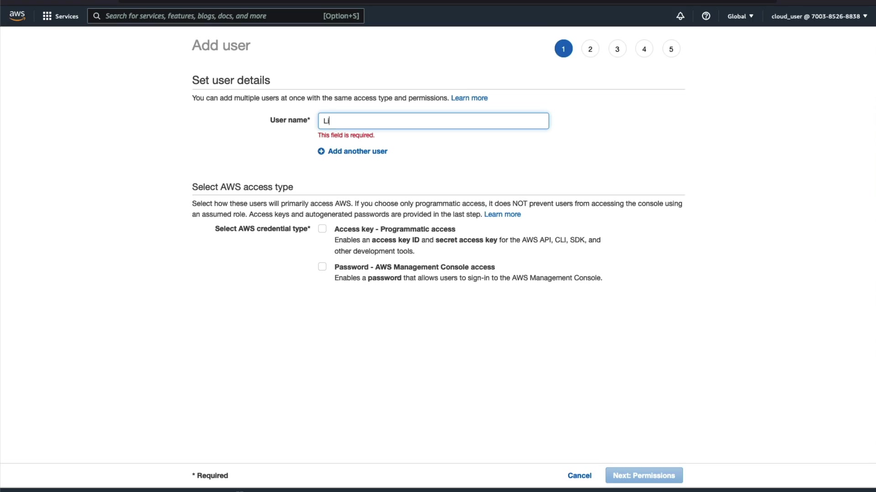Image resolution: width=876 pixels, height=492 pixels.
Task: Open Learn more link under Set user details
Action: (469, 98)
